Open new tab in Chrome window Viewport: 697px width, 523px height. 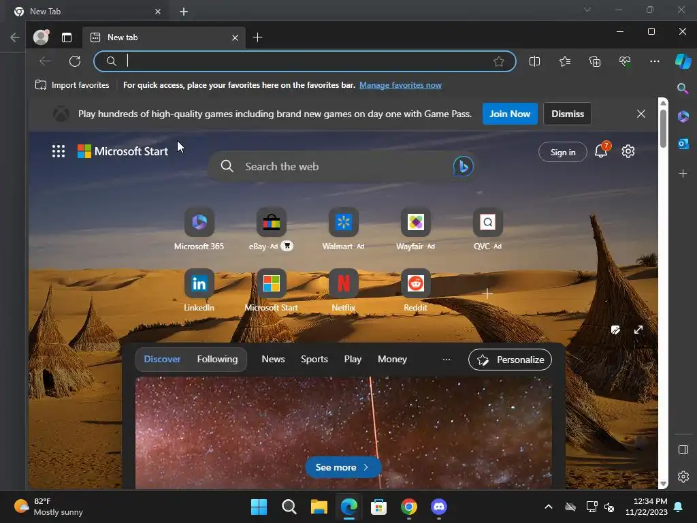coord(184,12)
